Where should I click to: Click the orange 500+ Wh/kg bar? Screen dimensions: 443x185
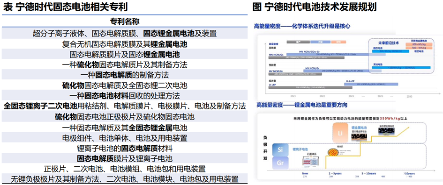point(420,48)
